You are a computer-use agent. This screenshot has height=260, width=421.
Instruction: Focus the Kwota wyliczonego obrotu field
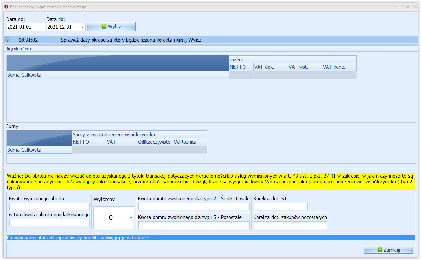tap(49, 207)
